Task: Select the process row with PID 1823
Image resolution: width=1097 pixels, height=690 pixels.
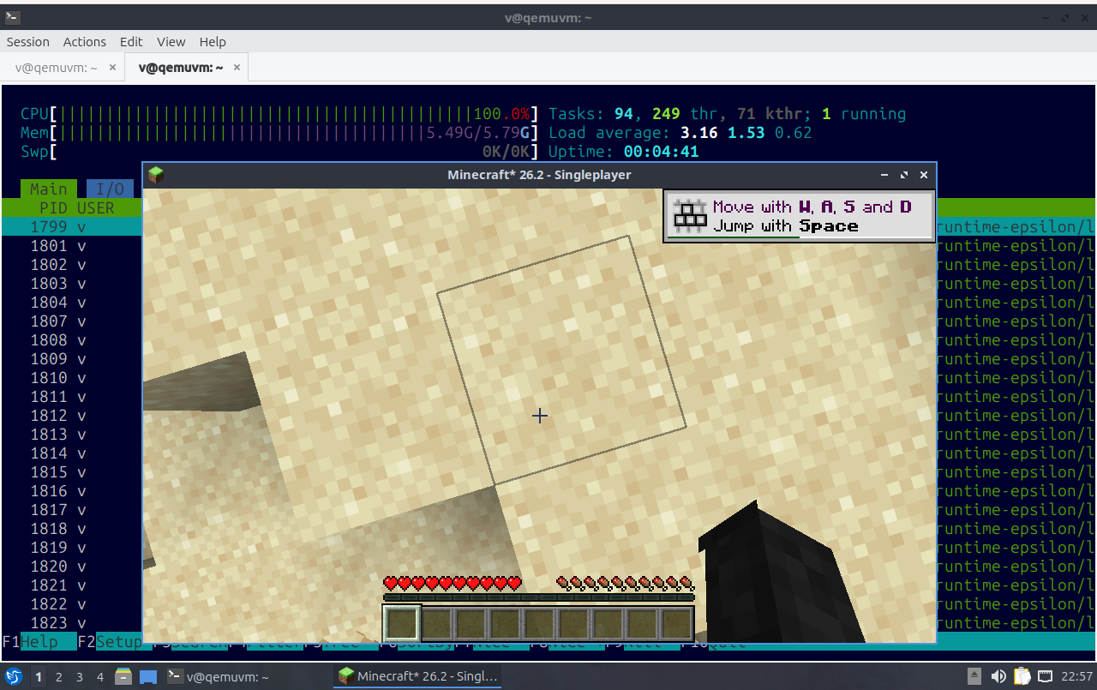Action: [x=72, y=623]
